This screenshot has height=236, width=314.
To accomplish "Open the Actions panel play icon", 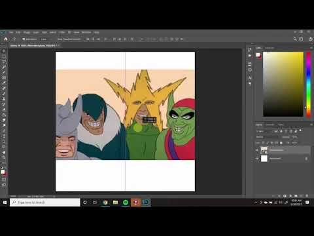I will 250,56.
